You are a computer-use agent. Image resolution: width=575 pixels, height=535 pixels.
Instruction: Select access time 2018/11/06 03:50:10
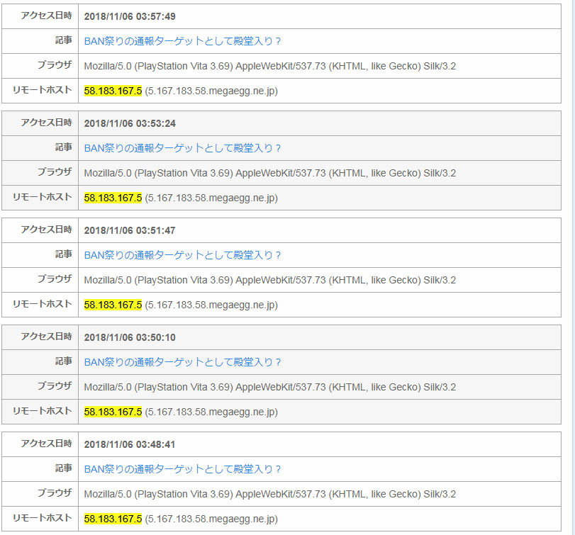click(130, 337)
